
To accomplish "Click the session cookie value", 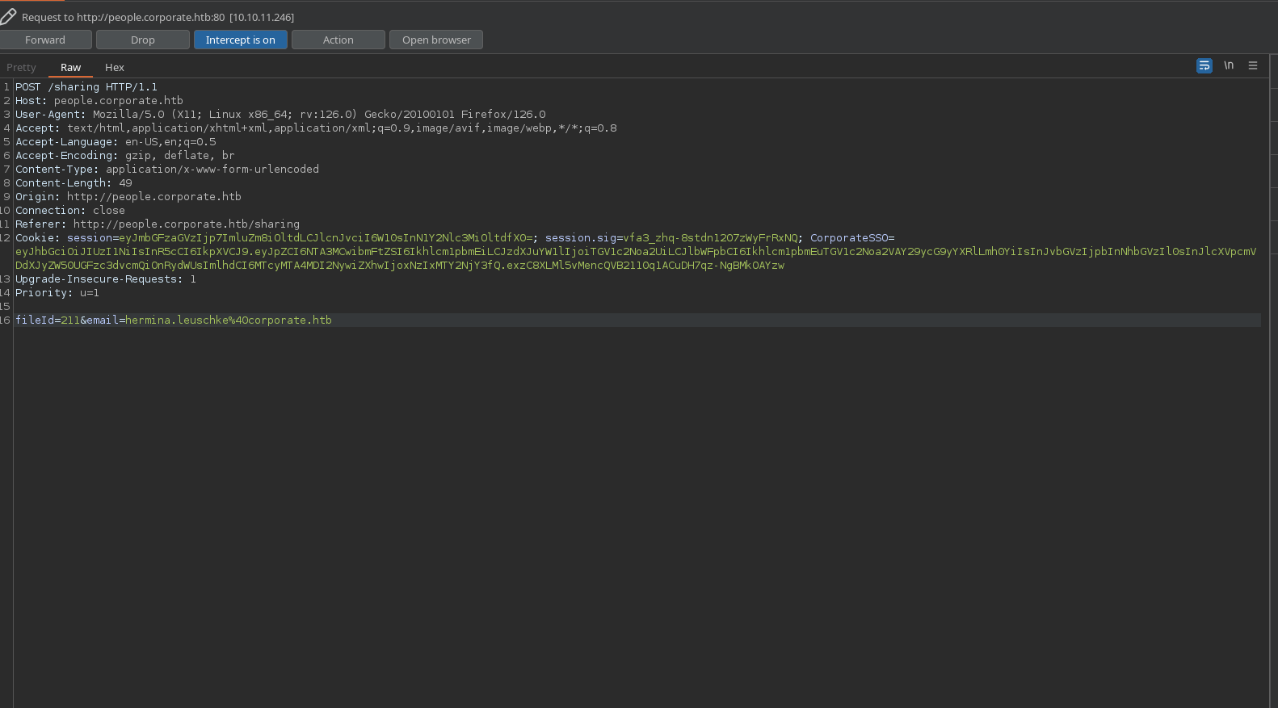I will [x=326, y=237].
